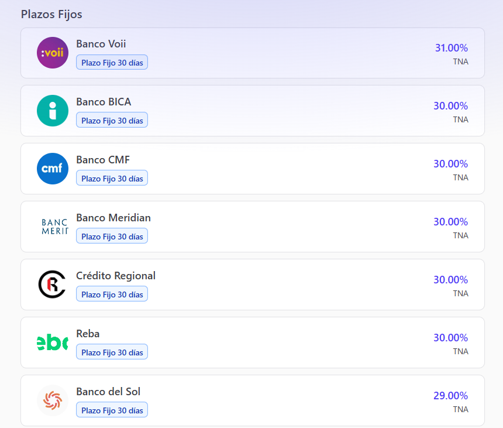503x428 pixels.
Task: Click the 30.00% rate for Reba
Action: 451,337
